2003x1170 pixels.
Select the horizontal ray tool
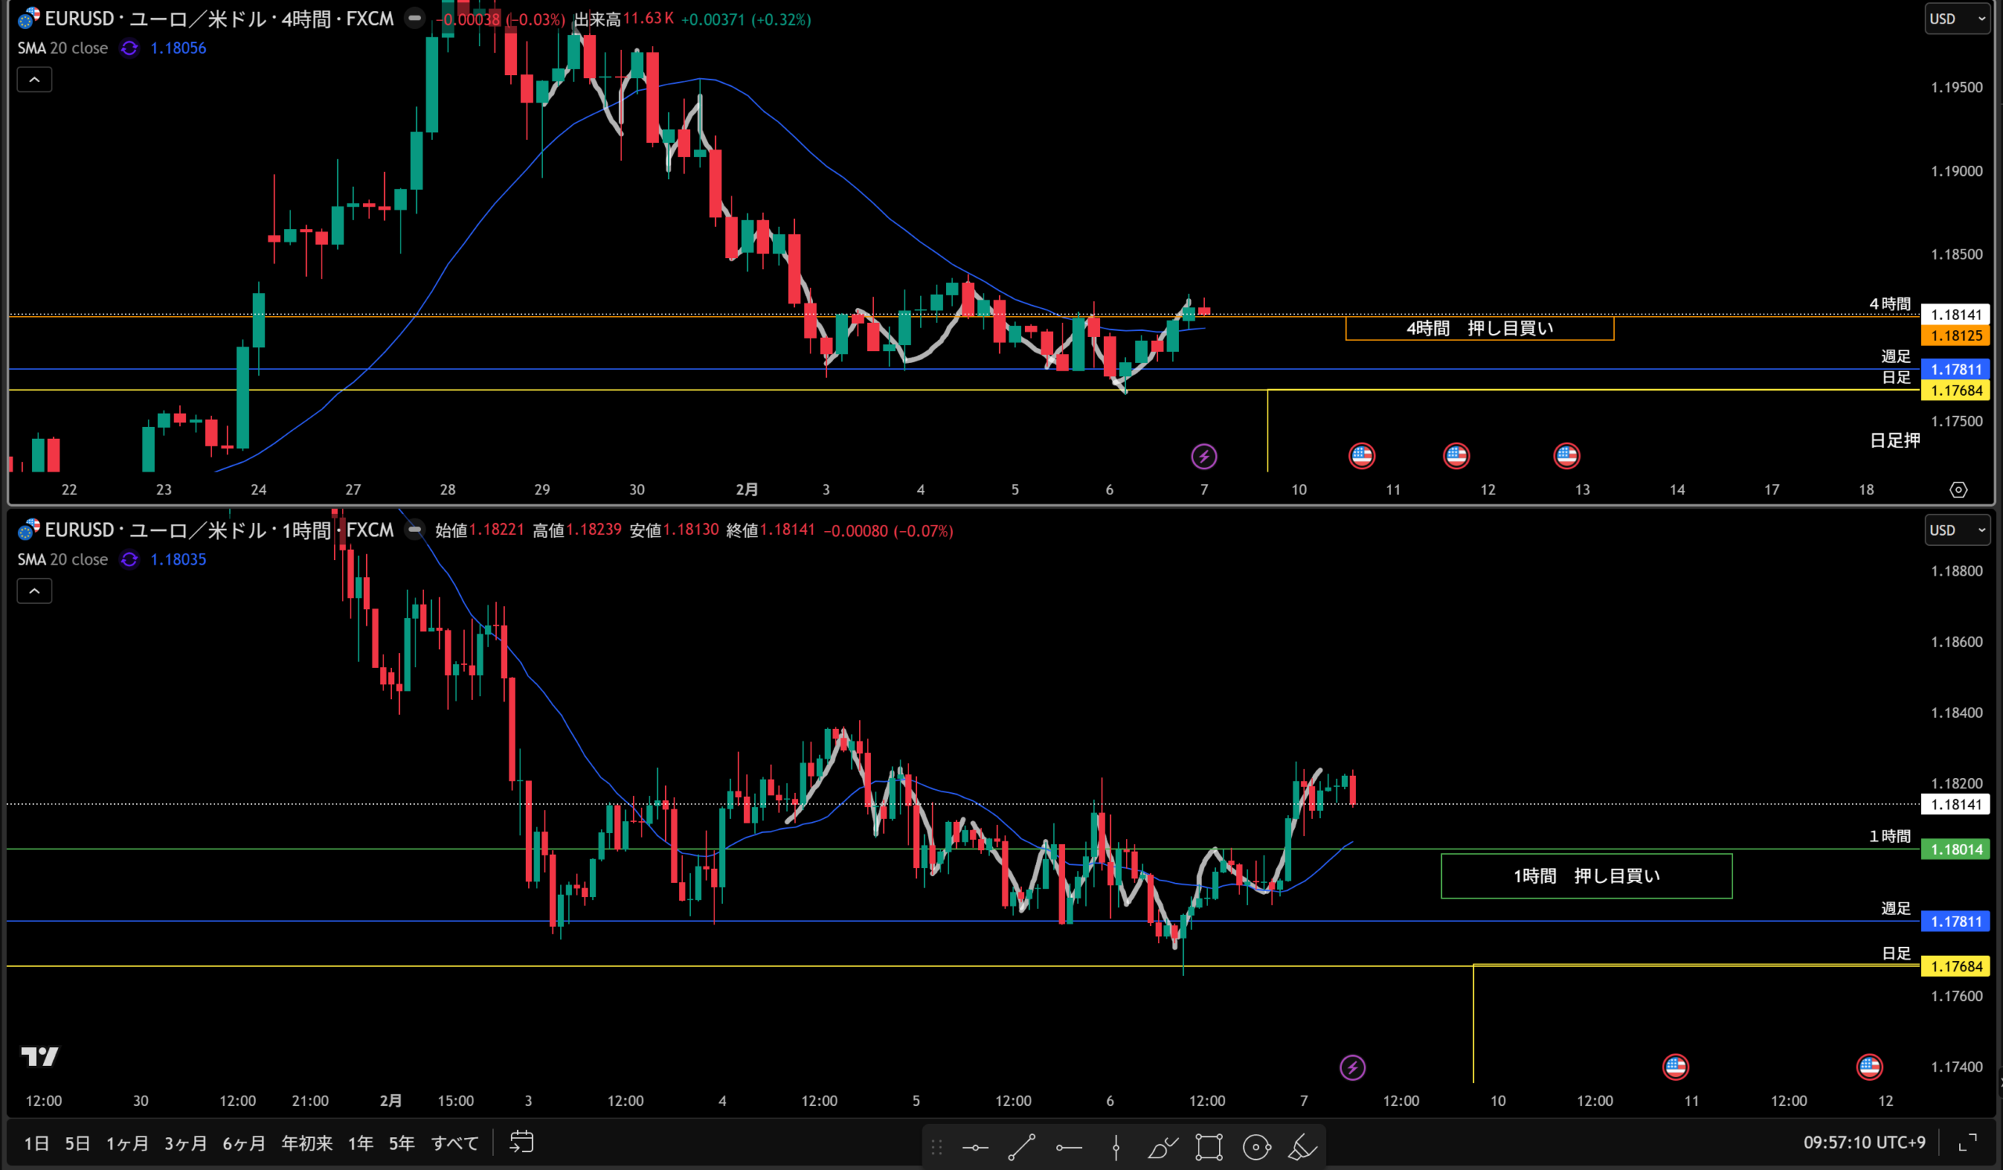pos(1069,1147)
